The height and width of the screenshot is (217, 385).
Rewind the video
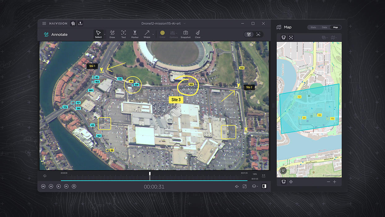point(51,186)
